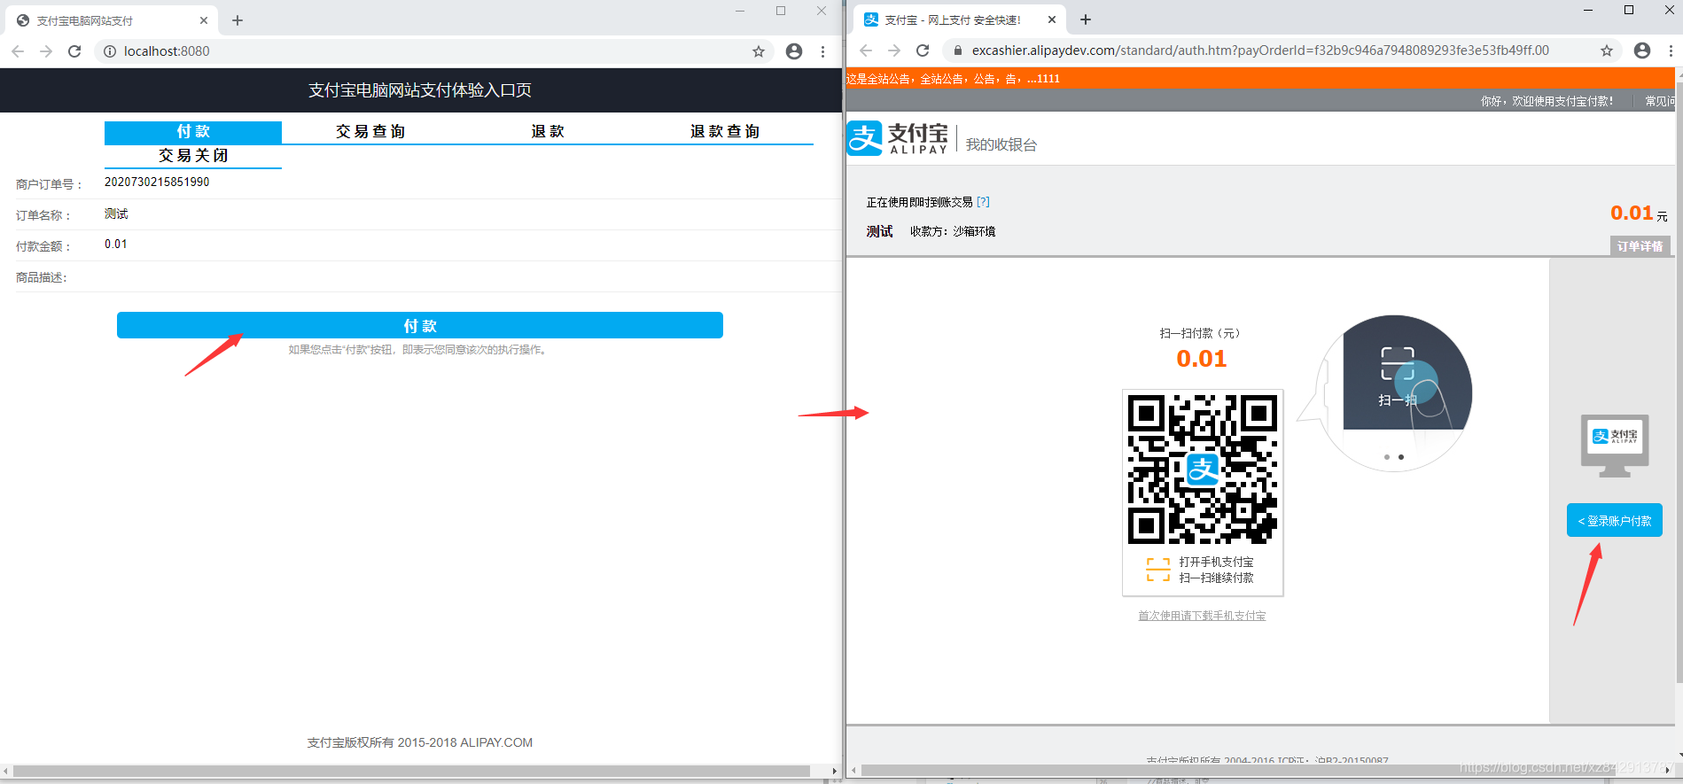This screenshot has width=1683, height=784.
Task: Click forward arrow in localhost browser window
Action: click(x=46, y=51)
